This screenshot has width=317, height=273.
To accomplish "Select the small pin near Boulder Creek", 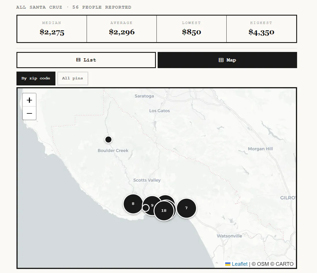I will 108,139.
